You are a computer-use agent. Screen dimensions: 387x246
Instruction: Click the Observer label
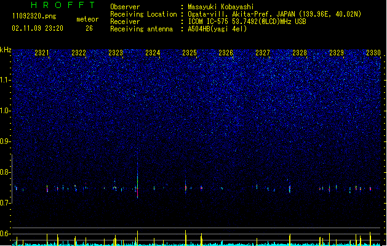125,7
